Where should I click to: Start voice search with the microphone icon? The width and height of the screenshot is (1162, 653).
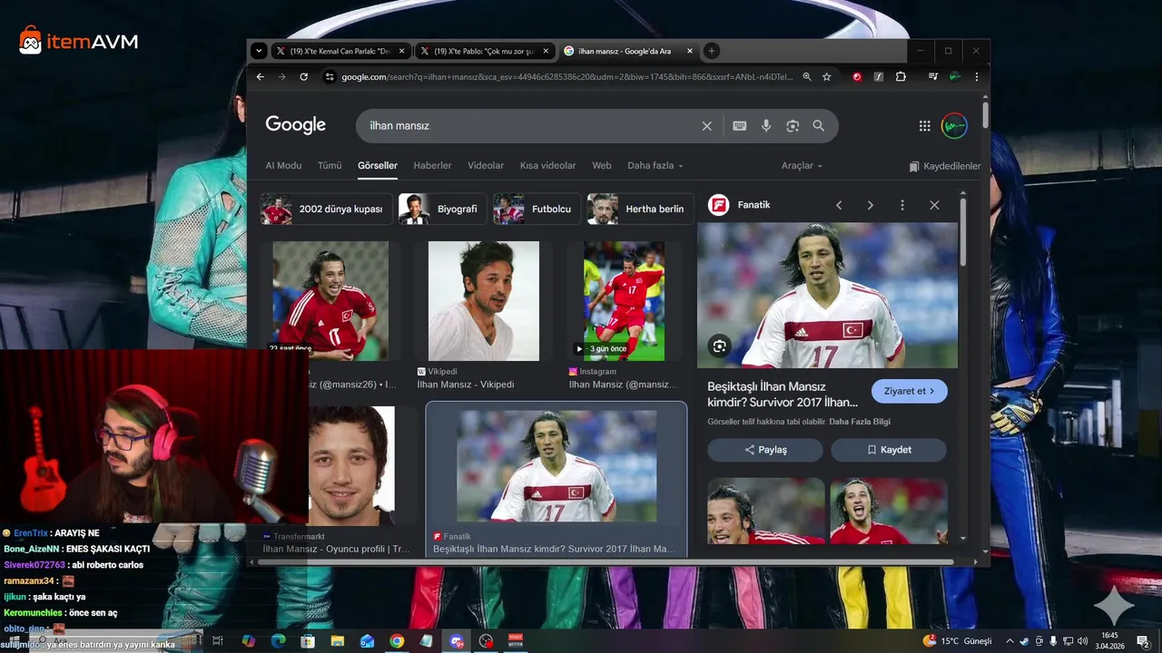point(766,126)
